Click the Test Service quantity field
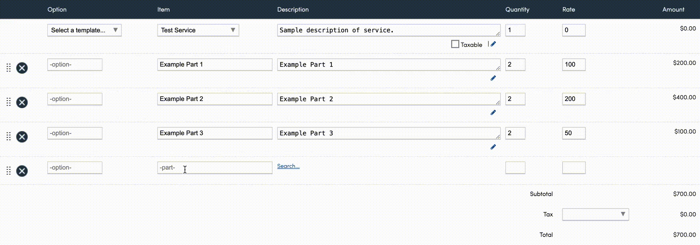Image resolution: width=700 pixels, height=245 pixels. pos(515,30)
